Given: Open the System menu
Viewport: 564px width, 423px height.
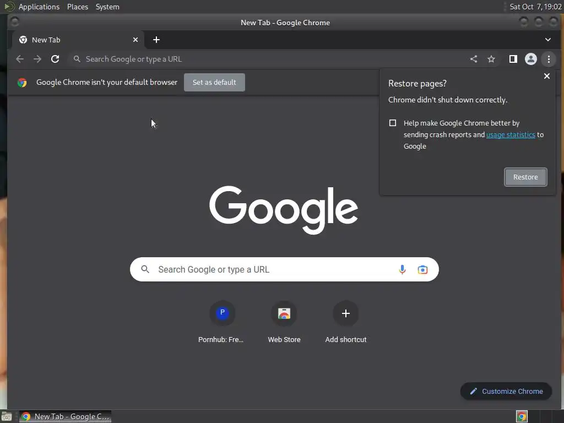Looking at the screenshot, I should click(x=107, y=7).
